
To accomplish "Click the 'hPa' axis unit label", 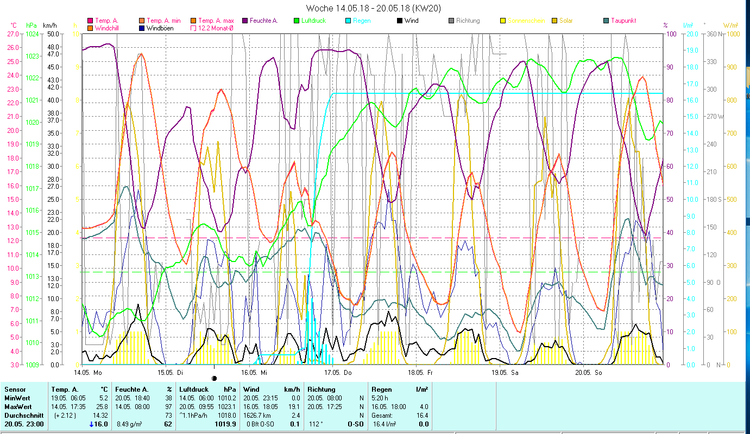I will [x=32, y=25].
